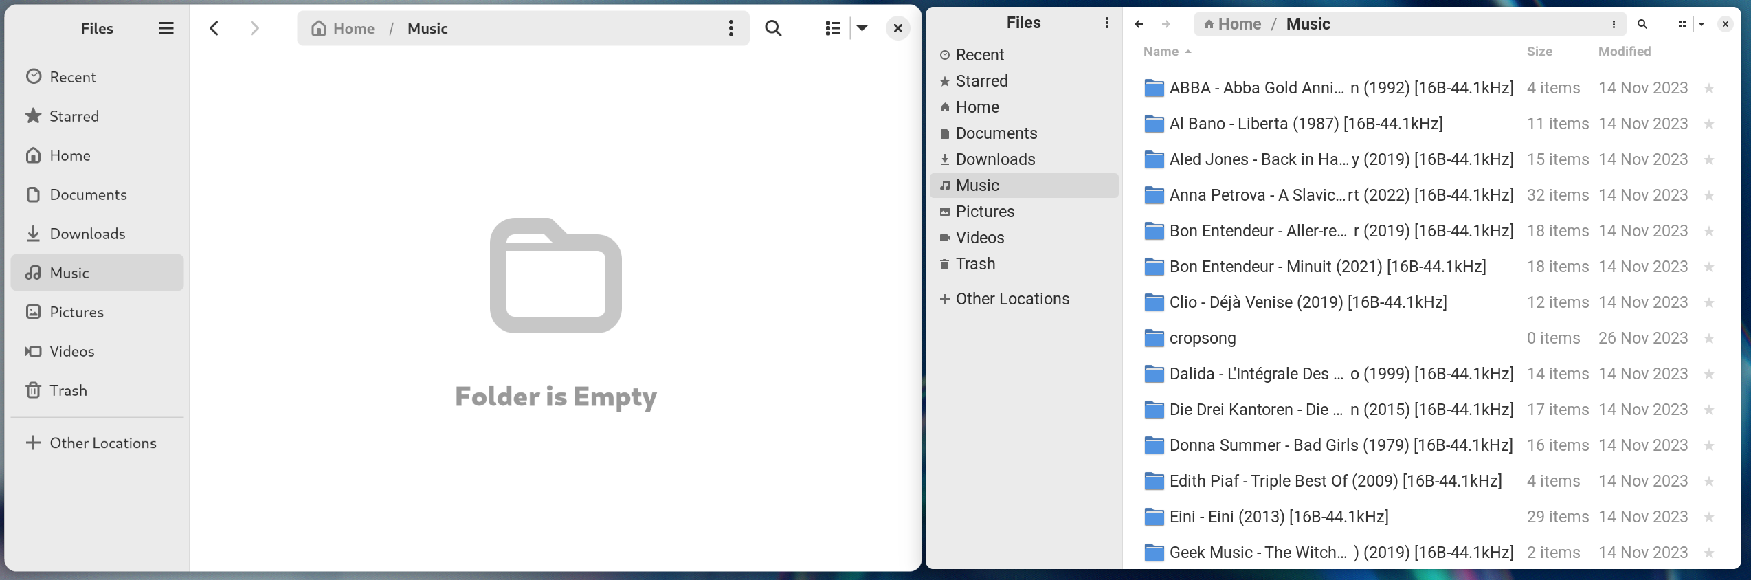Screen dimensions: 1751x580
Task: Open Downloads in right window sidebar
Action: click(x=1024, y=159)
